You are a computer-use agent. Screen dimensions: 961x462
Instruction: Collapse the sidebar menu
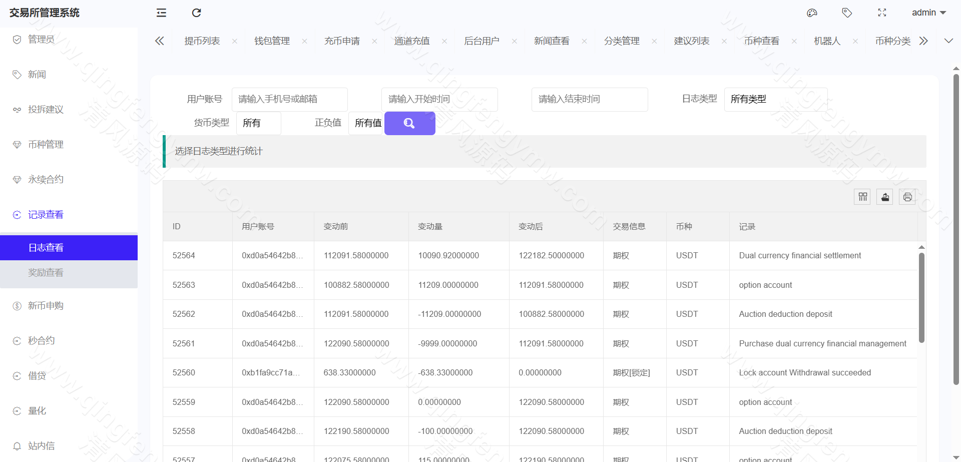161,13
